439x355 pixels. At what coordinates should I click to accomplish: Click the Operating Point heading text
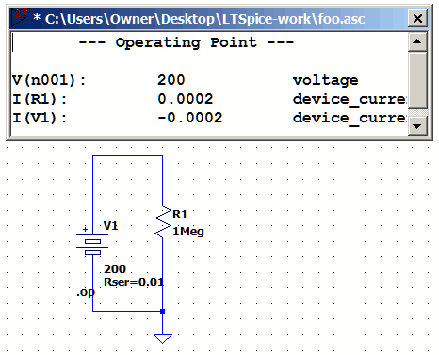coord(187,43)
